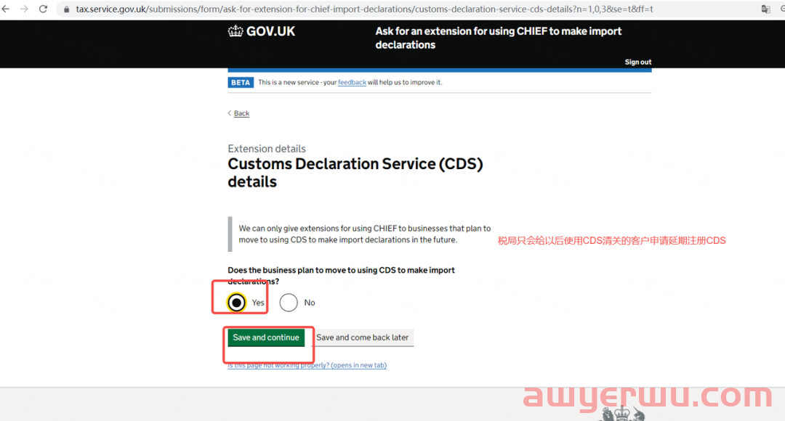Click the GOV.UK crown logo

pyautogui.click(x=235, y=31)
